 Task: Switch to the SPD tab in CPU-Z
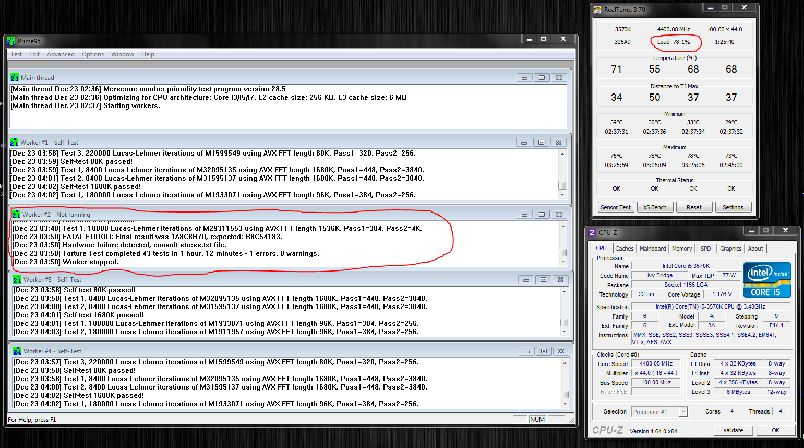(x=706, y=249)
